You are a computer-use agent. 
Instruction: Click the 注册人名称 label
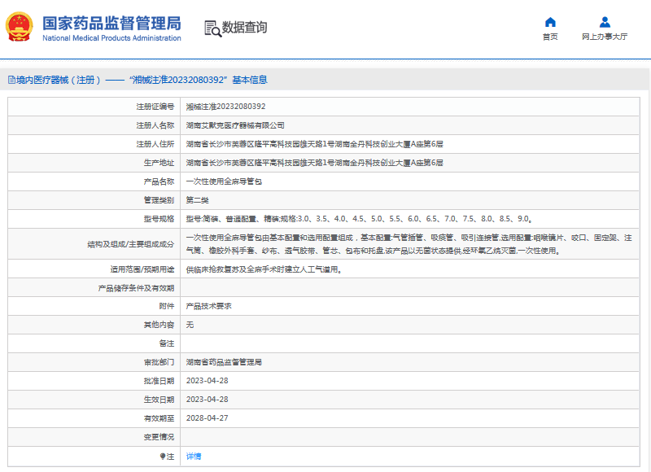(x=155, y=125)
